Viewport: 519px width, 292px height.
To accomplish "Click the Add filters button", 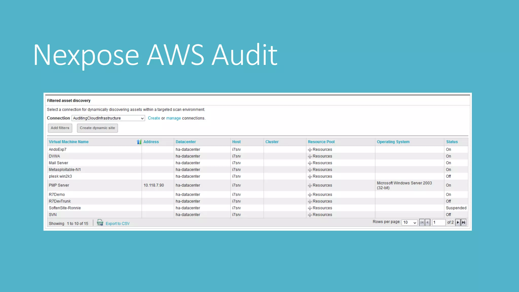I will click(60, 128).
